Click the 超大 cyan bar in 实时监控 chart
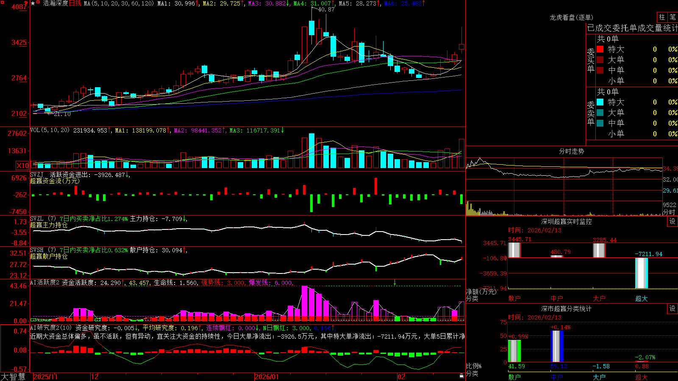 641,273
